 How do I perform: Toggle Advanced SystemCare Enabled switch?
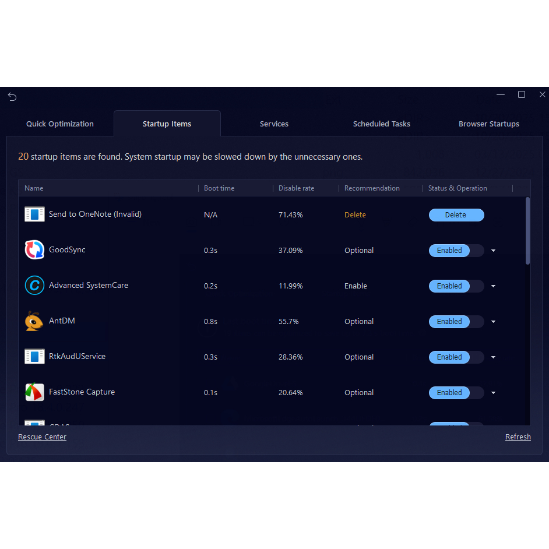(x=456, y=286)
